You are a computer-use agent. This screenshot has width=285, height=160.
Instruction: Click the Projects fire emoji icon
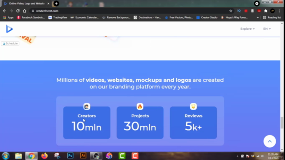click(140, 107)
